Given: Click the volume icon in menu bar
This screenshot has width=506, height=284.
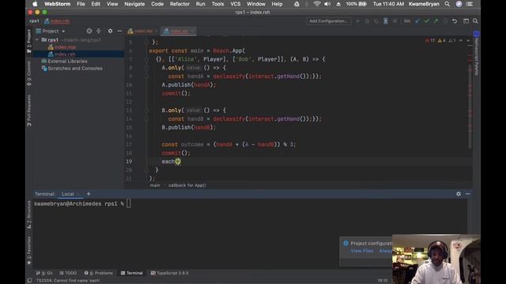Looking at the screenshot, I should pos(327,4).
